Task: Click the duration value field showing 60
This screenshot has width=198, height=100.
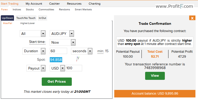Action: pyautogui.click(x=59, y=51)
